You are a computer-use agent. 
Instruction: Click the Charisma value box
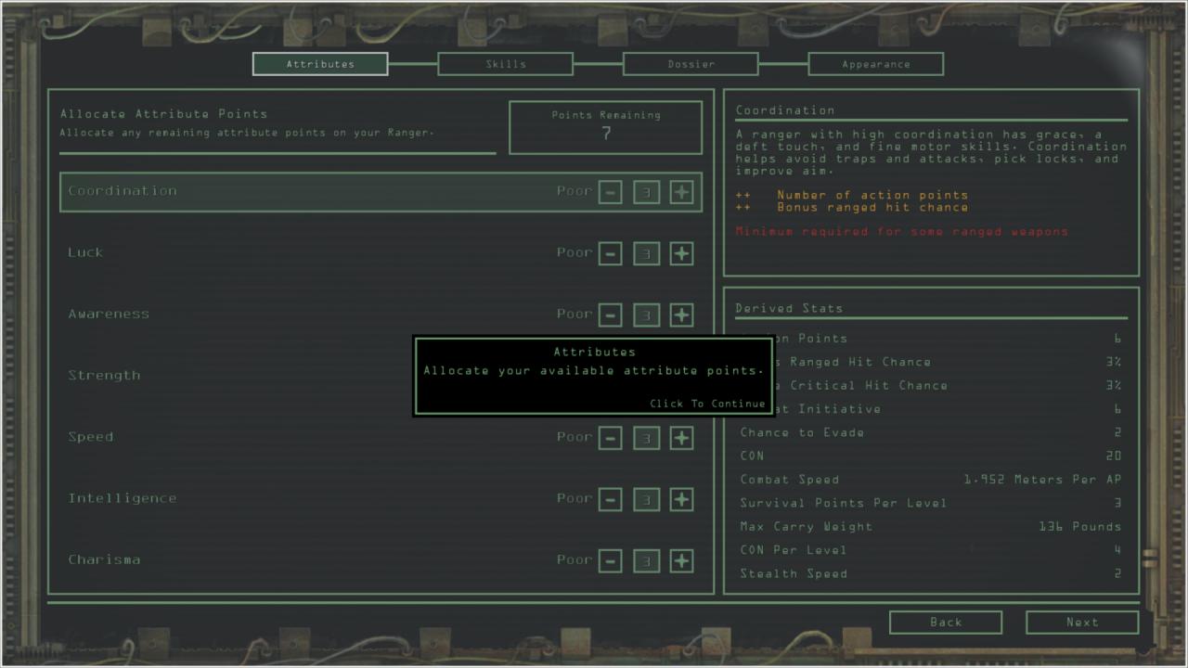coord(646,560)
